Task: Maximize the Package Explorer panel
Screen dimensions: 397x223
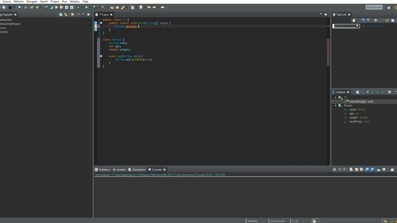Action: click(x=88, y=14)
